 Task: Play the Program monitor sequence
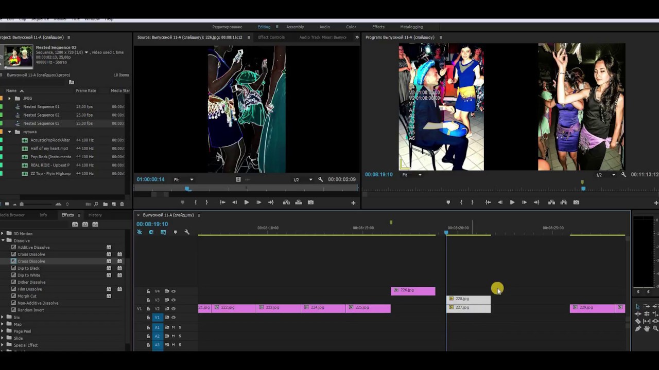pyautogui.click(x=512, y=202)
